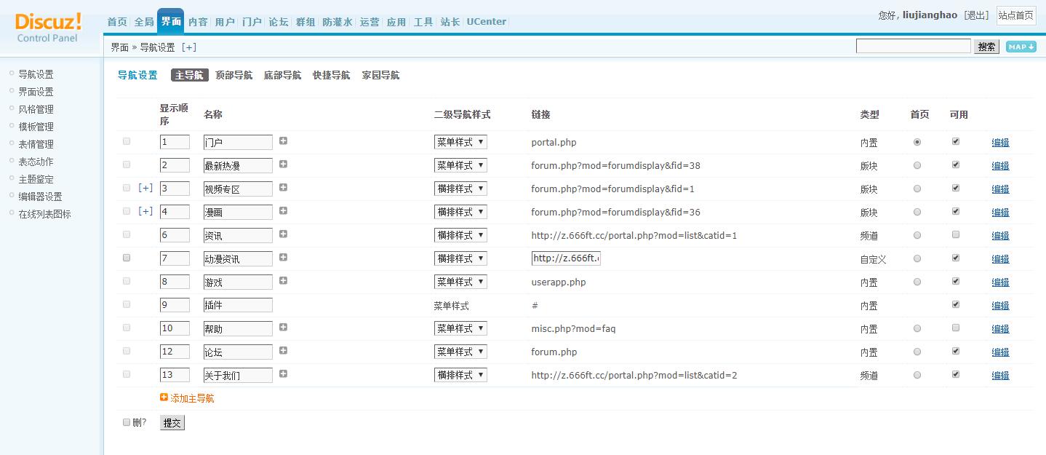Image resolution: width=1046 pixels, height=455 pixels.
Task: Click the plus icon next to 游戏
Action: [282, 281]
